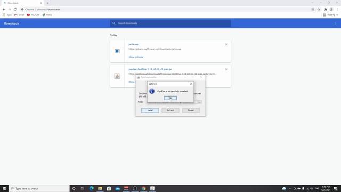The width and height of the screenshot is (341, 192).
Task: Open the action center notifications icon
Action: point(335,188)
